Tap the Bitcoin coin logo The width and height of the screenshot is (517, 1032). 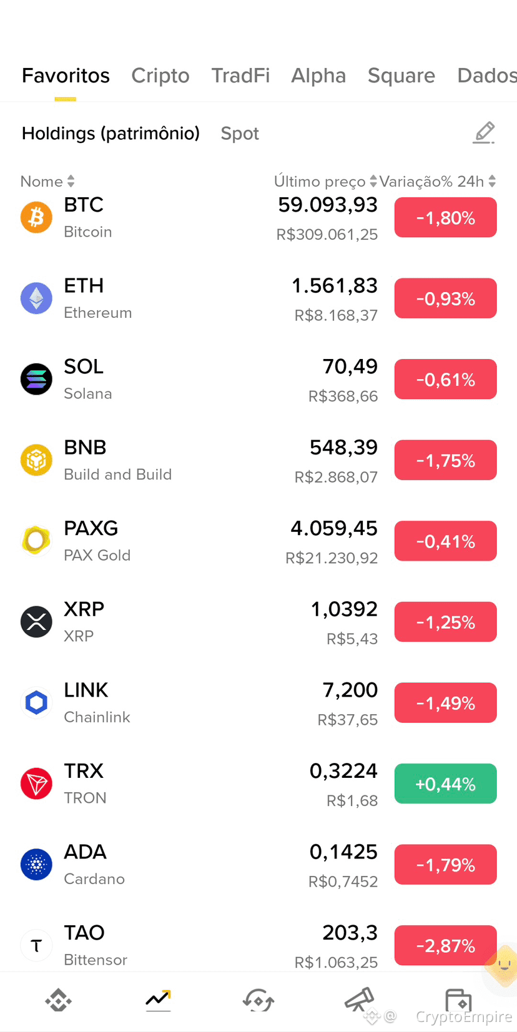tap(36, 217)
